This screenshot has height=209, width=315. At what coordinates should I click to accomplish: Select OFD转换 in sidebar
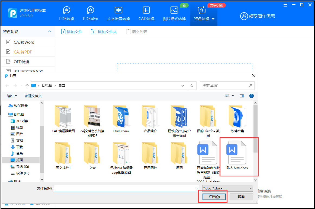tap(28, 62)
